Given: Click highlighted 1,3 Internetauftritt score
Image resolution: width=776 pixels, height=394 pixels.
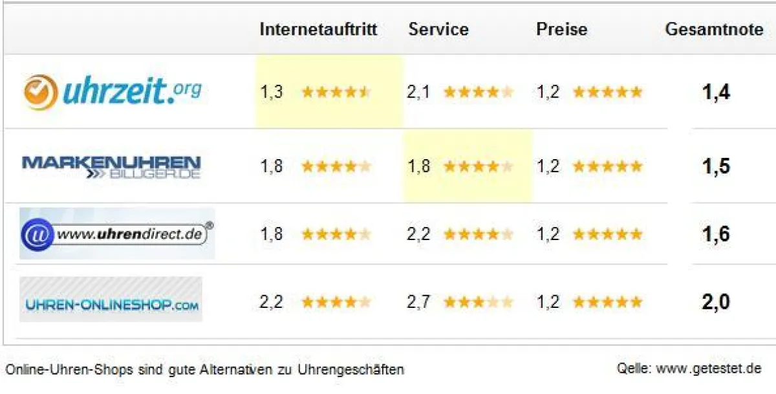Looking at the screenshot, I should click(272, 92).
